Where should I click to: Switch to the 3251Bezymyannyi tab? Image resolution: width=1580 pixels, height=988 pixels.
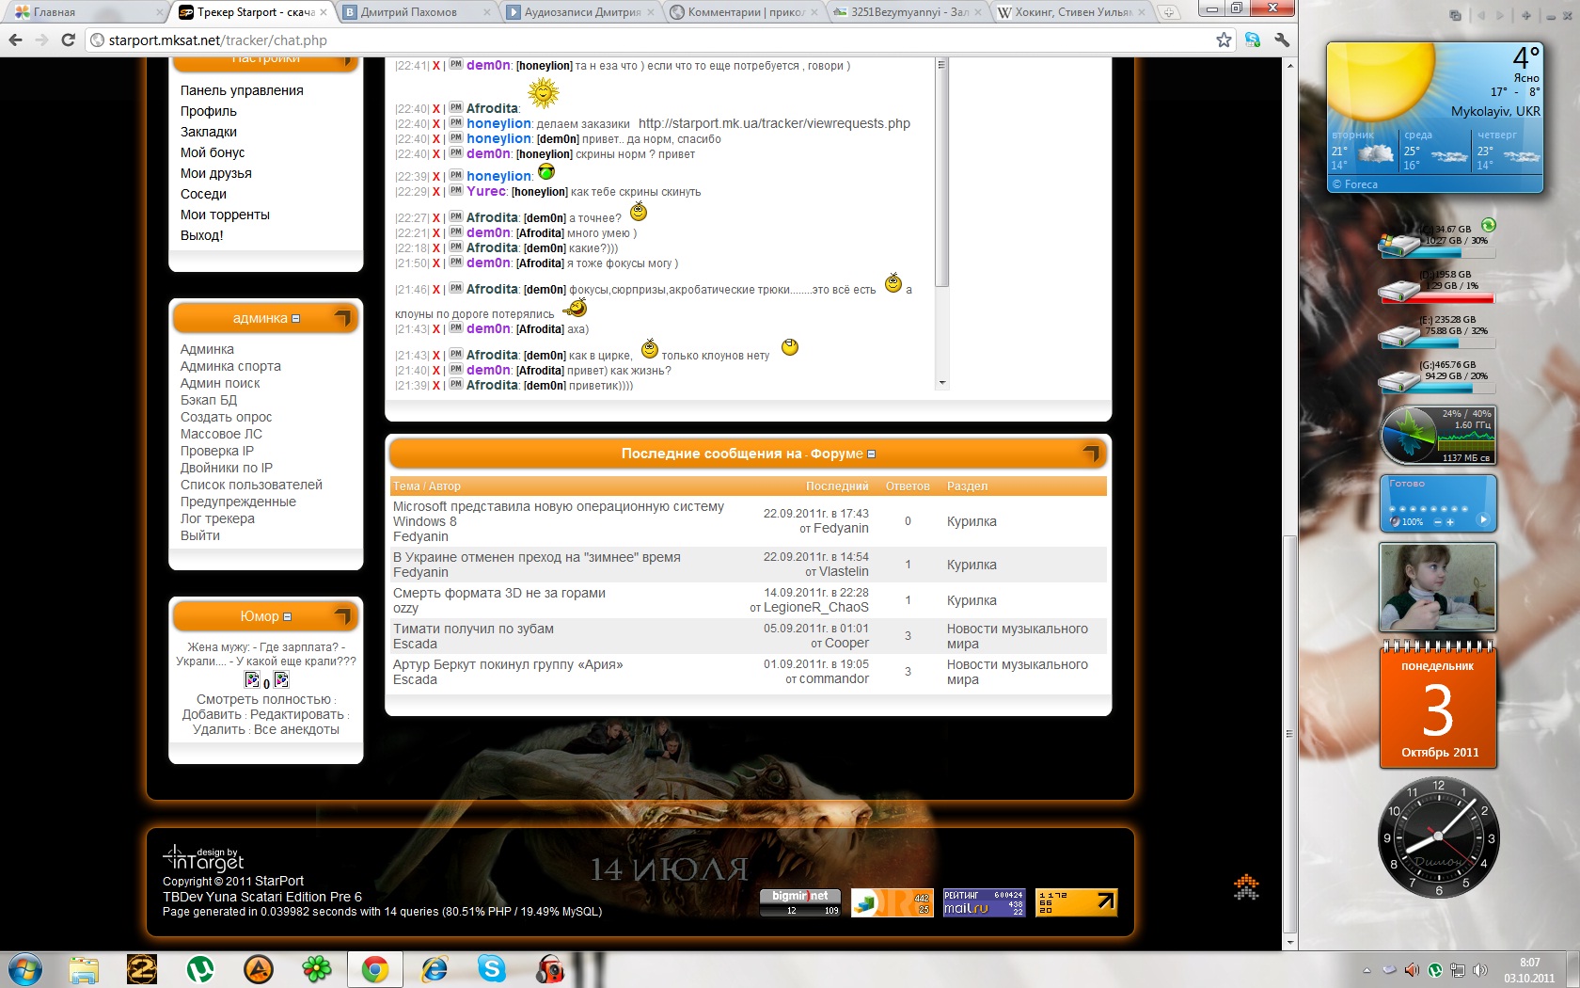[x=909, y=12]
